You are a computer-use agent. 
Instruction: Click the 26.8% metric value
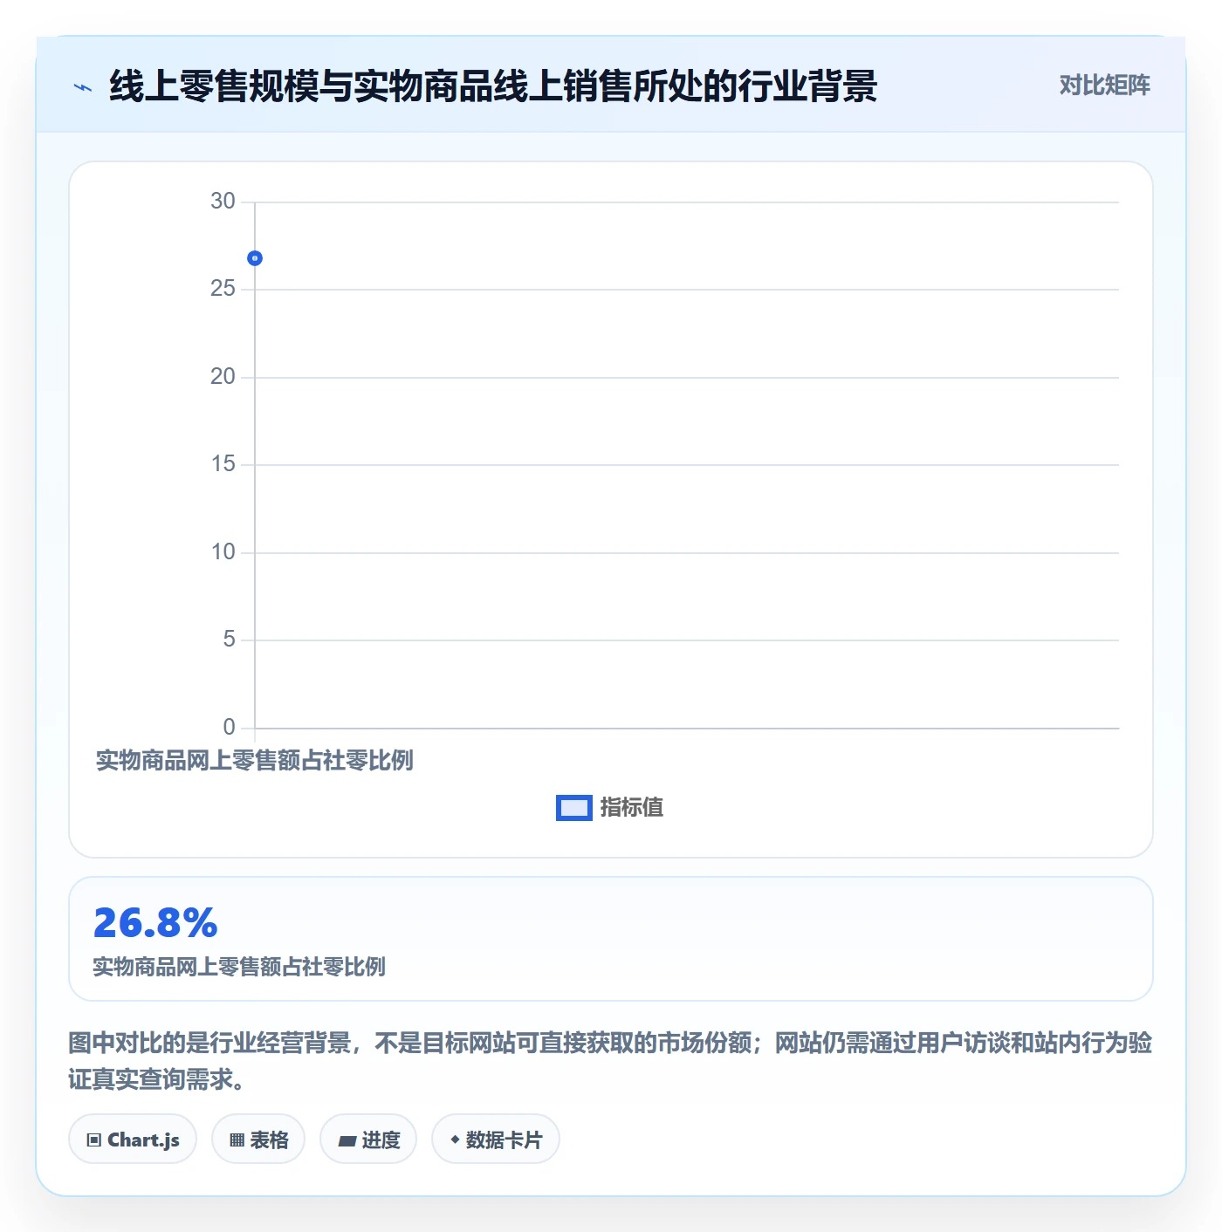pos(155,923)
